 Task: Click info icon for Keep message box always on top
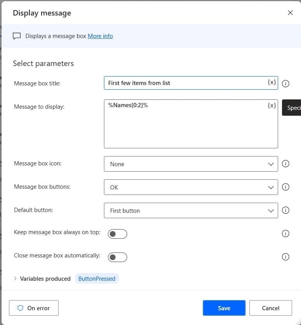[x=285, y=233]
